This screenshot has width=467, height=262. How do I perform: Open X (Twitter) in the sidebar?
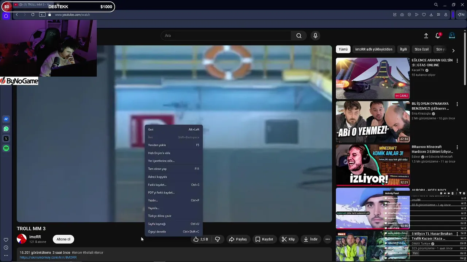click(6, 139)
